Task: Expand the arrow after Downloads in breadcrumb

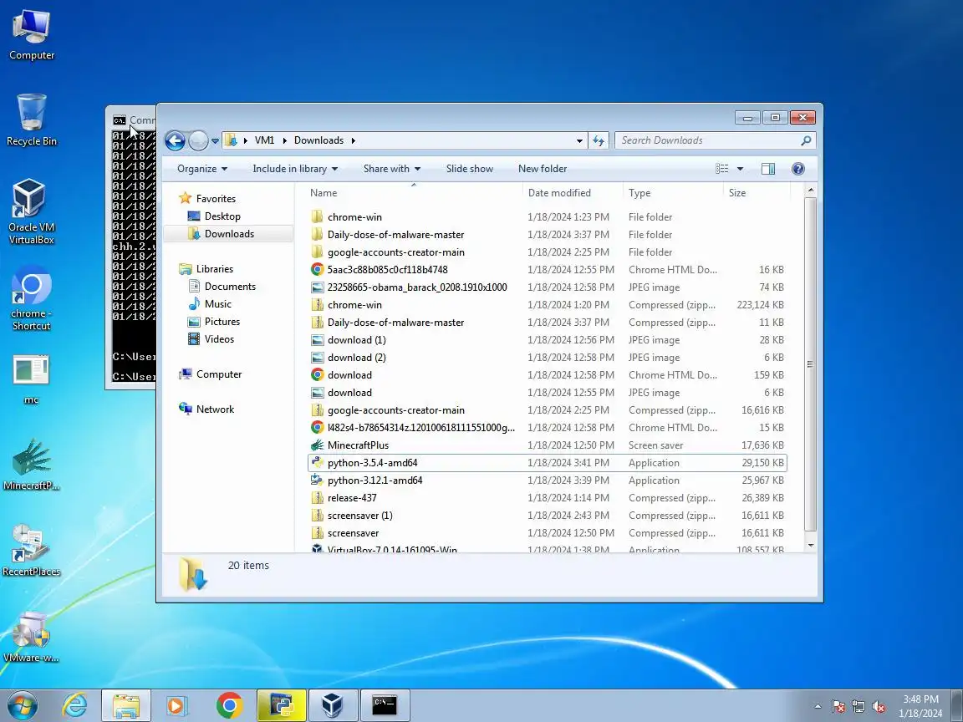Action: [x=353, y=140]
